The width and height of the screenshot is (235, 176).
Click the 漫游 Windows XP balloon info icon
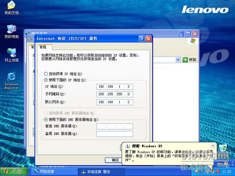(128, 146)
